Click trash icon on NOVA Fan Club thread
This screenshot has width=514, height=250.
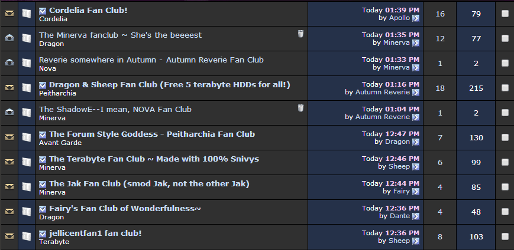300,108
